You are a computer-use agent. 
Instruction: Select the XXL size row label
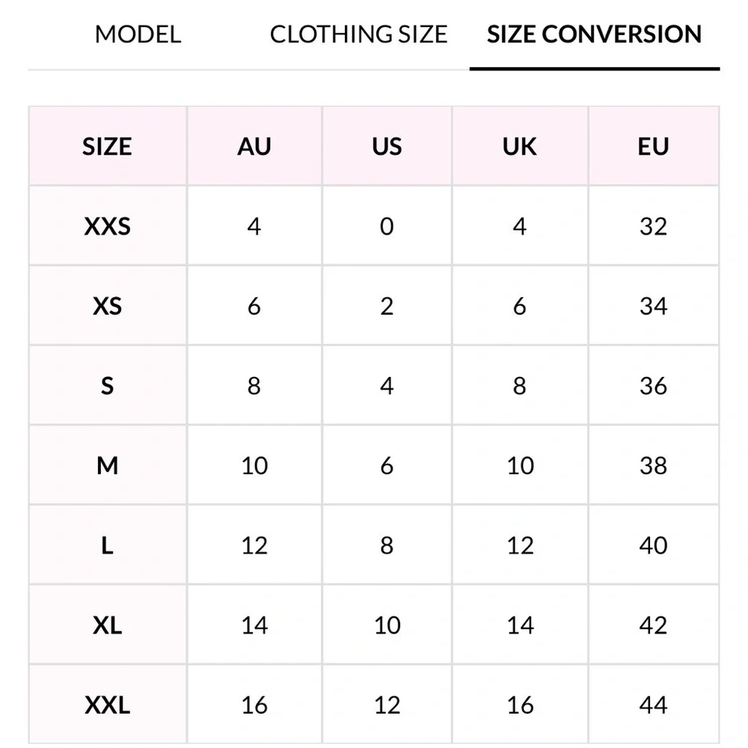click(x=107, y=705)
